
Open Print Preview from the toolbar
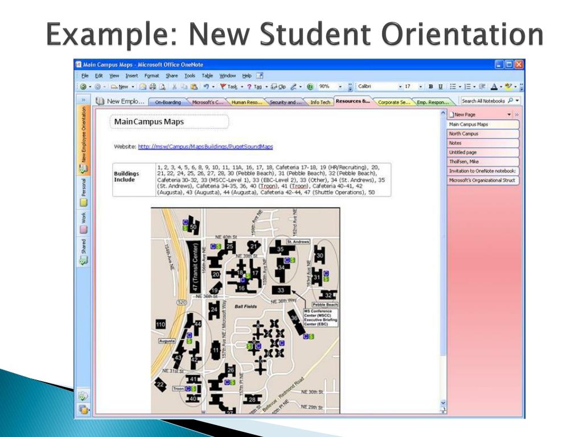pos(162,86)
